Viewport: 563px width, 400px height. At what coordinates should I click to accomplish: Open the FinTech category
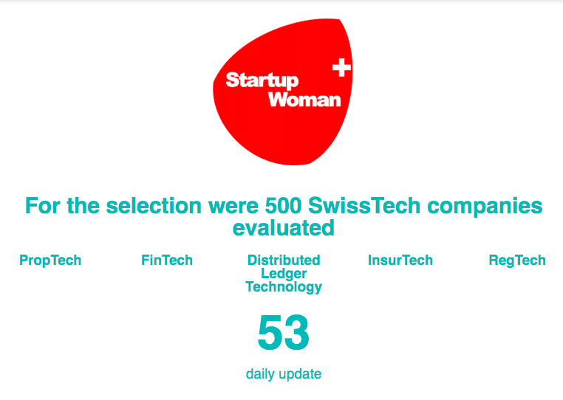[167, 260]
